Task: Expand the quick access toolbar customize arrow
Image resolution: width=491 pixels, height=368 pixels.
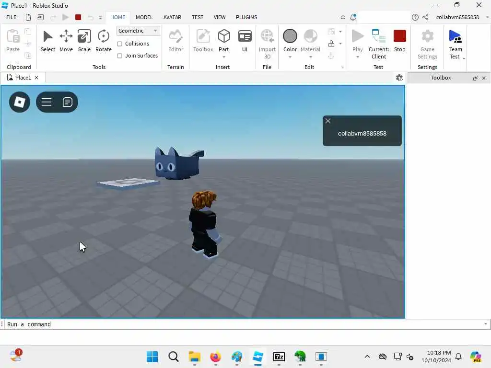Action: click(100, 18)
